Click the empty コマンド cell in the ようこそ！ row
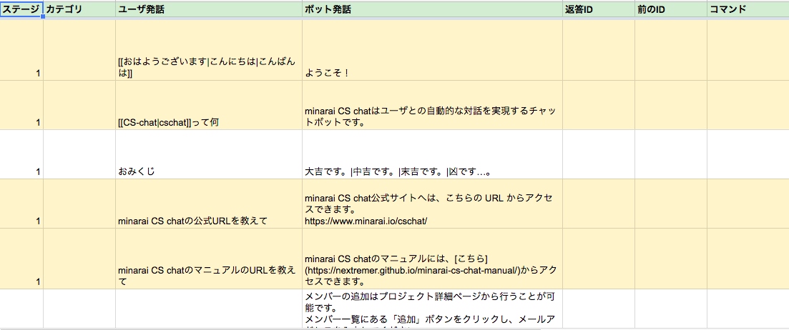 point(748,50)
